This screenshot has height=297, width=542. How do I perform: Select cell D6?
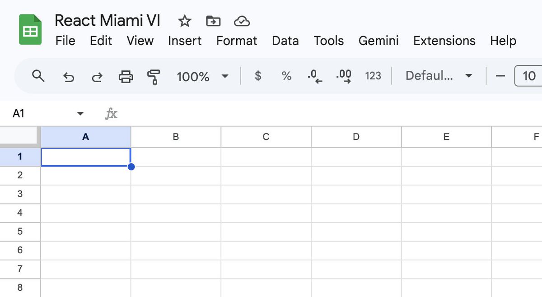point(356,251)
